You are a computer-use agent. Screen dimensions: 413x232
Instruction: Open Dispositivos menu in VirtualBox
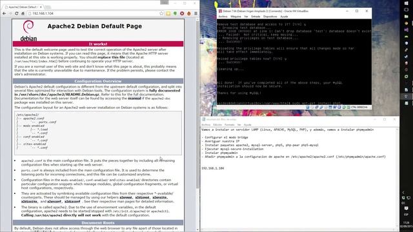(x=270, y=17)
